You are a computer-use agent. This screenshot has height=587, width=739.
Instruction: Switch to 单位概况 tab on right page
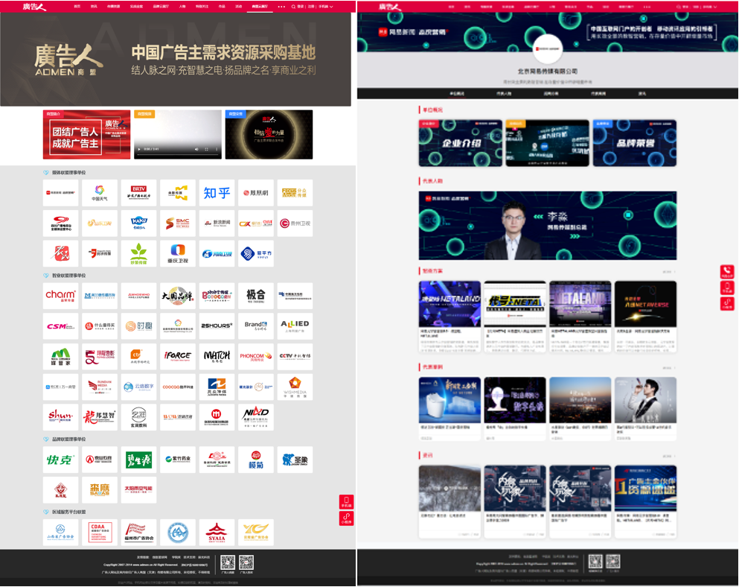[x=457, y=93]
